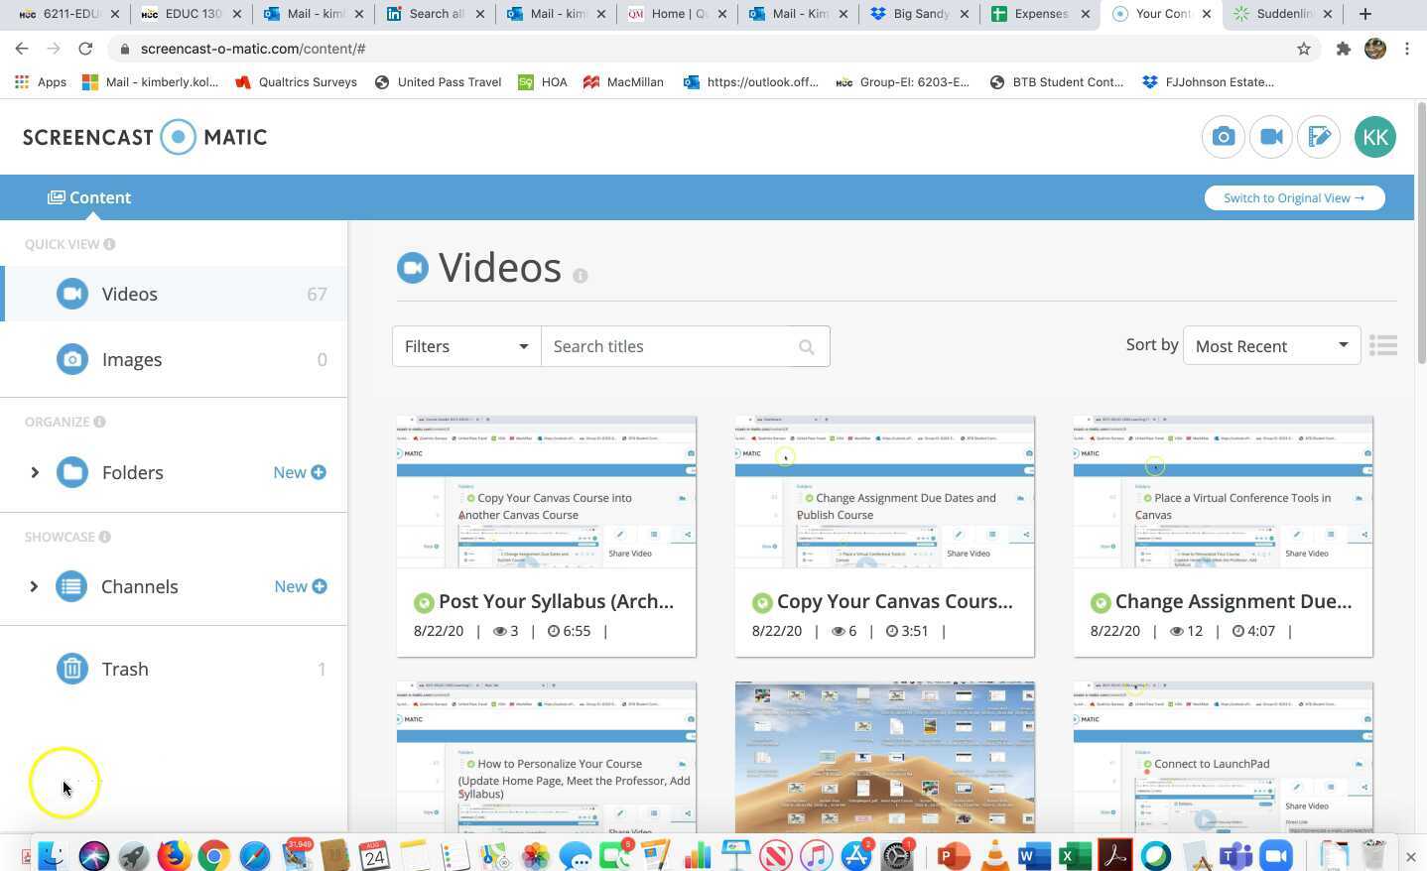The image size is (1427, 871).
Task: Open the Calendar app from the Dock
Action: click(372, 855)
